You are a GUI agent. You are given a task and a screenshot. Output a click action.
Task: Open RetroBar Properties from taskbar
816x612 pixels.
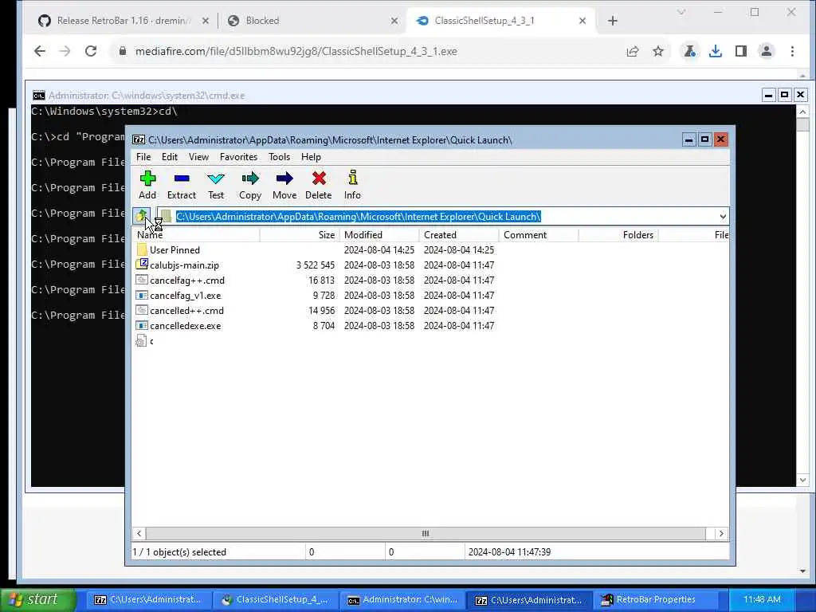click(x=656, y=599)
